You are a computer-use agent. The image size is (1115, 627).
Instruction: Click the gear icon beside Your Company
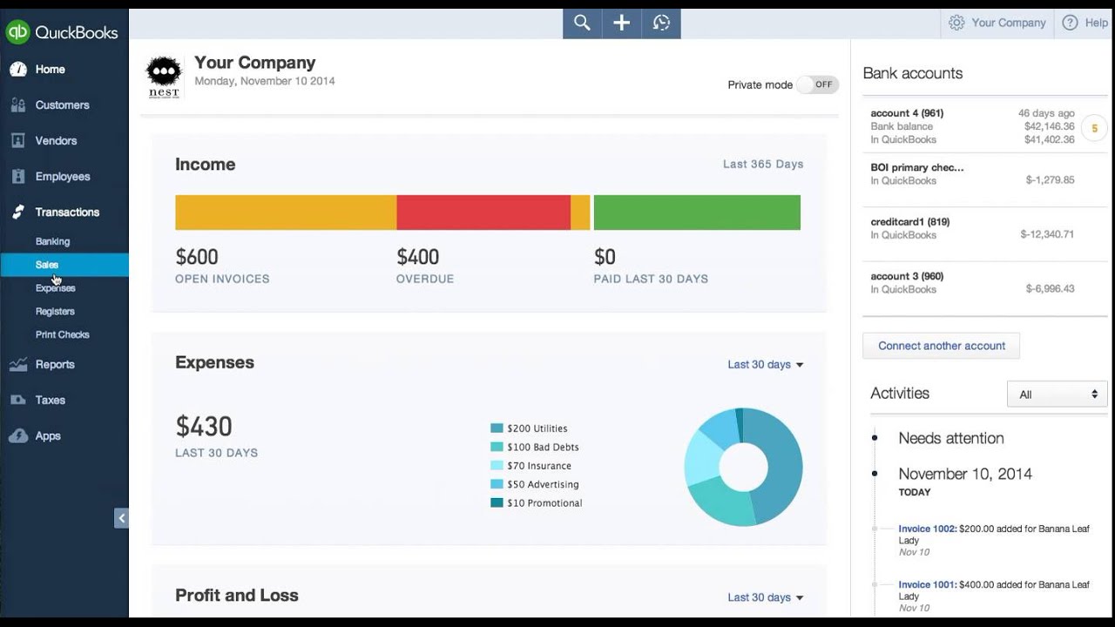[956, 23]
